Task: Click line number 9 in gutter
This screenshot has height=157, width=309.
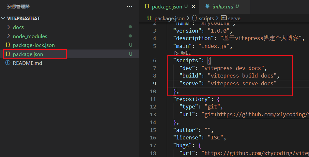Action: (x=155, y=84)
